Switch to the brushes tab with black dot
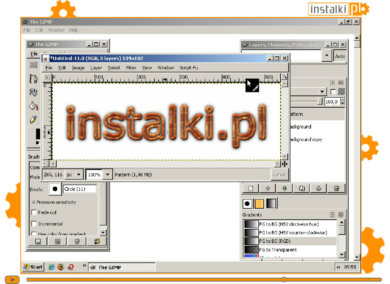The image size is (390, 284). click(247, 204)
